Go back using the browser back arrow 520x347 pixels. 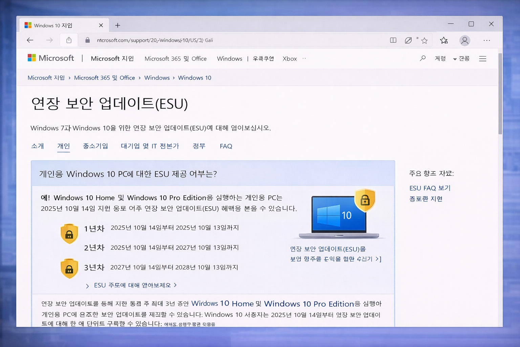coord(30,40)
